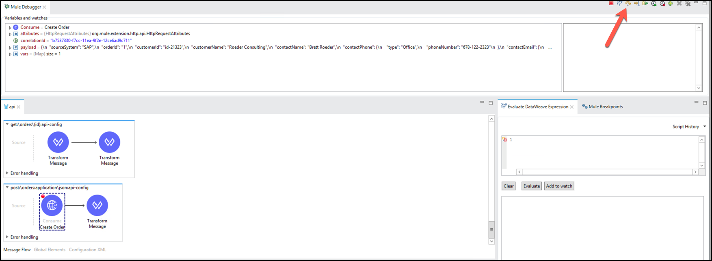Expand the Consume variable row
Image resolution: width=712 pixels, height=261 pixels.
tap(10, 28)
